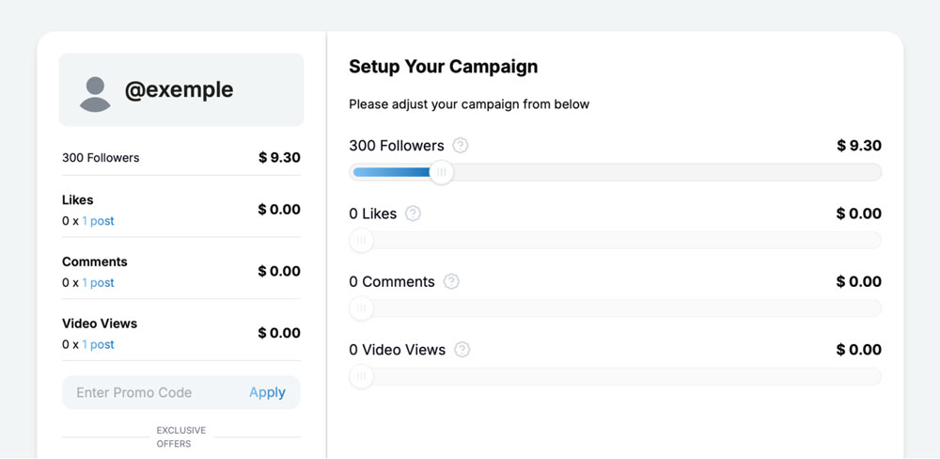This screenshot has width=940, height=459.
Task: Click the question mark beside Comments
Action: pyautogui.click(x=451, y=281)
